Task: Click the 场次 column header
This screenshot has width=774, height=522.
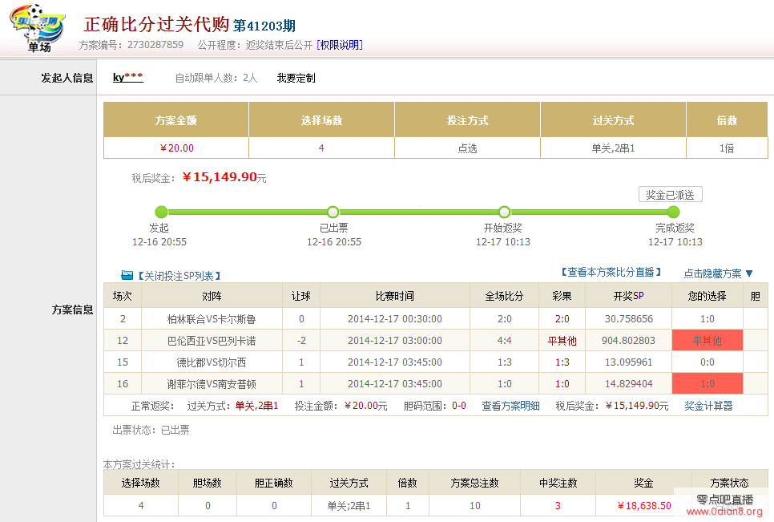Action: pyautogui.click(x=123, y=296)
